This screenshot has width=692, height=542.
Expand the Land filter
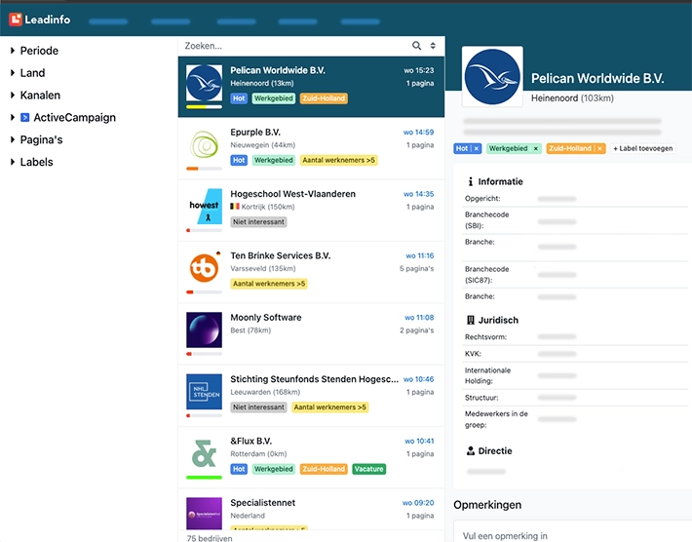pos(28,73)
